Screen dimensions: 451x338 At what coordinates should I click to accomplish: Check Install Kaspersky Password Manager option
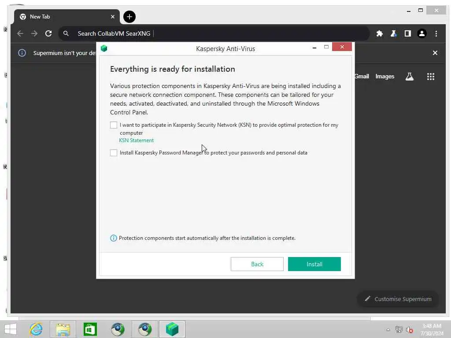tap(114, 153)
